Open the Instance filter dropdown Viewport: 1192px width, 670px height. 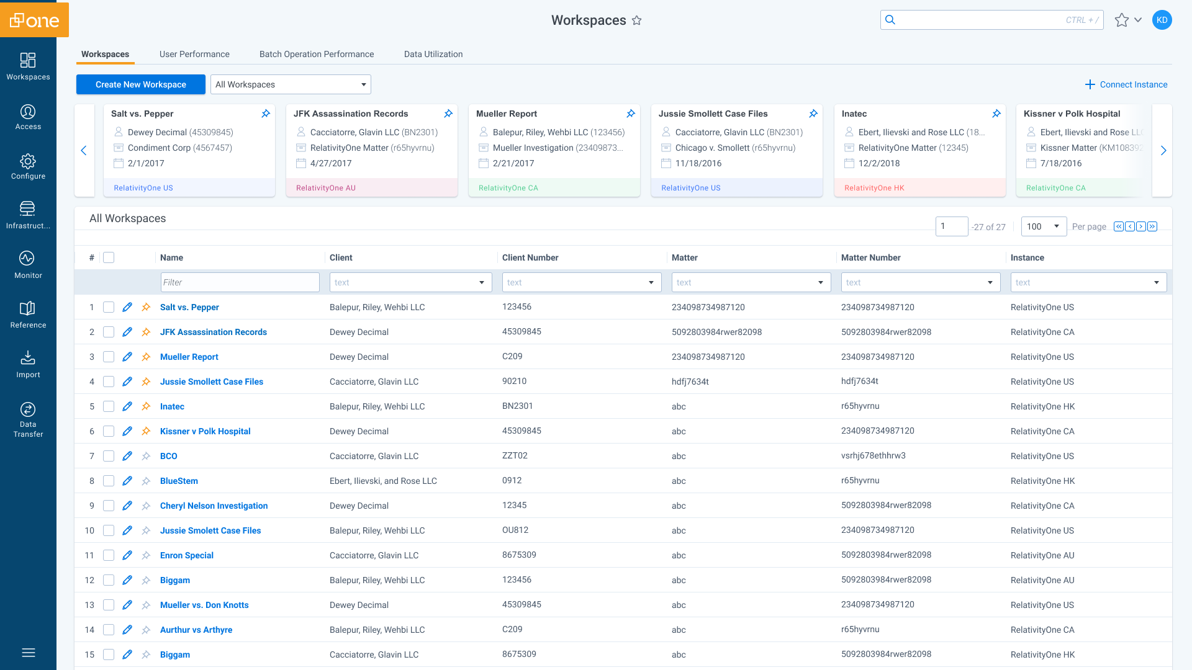(1088, 282)
